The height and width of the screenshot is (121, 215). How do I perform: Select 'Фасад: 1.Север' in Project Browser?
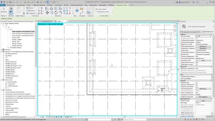pos(17,40)
